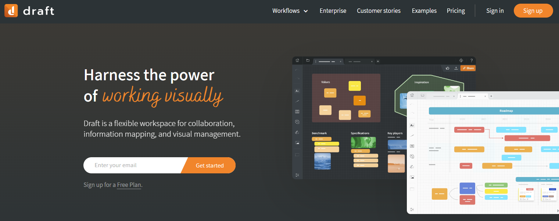Click the diamond icon in the dark window

coord(461,60)
